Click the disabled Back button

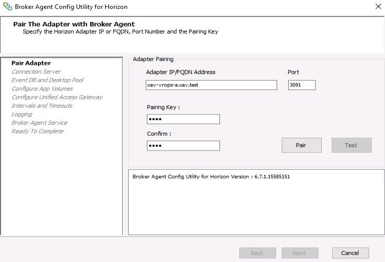pos(257,253)
